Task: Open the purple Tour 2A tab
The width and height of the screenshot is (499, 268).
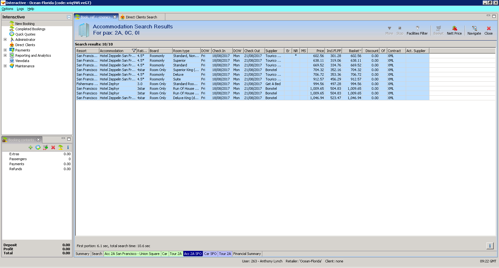Action: pyautogui.click(x=225, y=254)
